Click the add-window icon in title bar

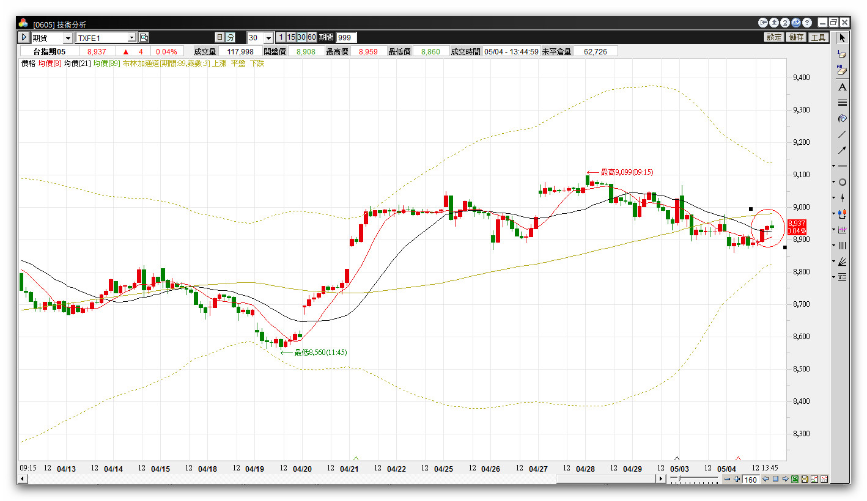[x=796, y=23]
